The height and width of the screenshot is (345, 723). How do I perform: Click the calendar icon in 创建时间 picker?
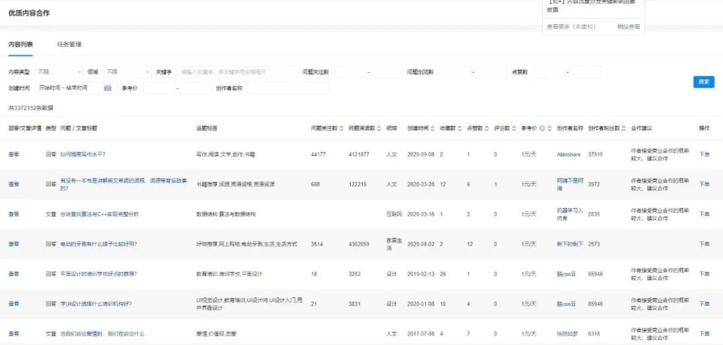[x=107, y=88]
